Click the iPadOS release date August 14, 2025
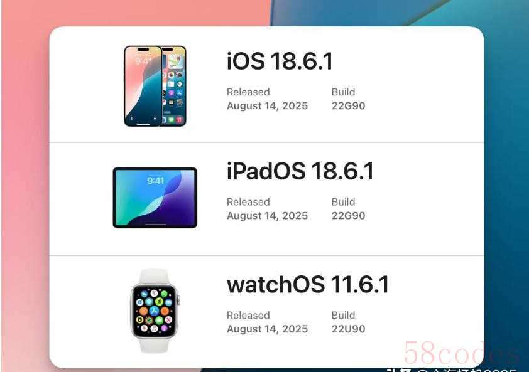The height and width of the screenshot is (372, 529). (x=267, y=216)
